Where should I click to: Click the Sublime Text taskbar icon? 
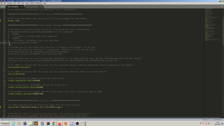(x=36, y=124)
